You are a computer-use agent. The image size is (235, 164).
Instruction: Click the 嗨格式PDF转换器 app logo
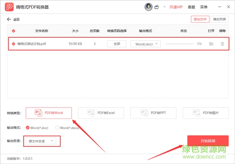point(9,7)
